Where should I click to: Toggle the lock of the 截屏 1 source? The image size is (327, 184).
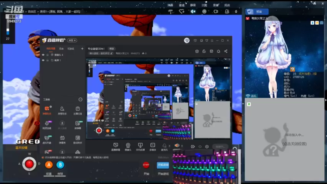click(47, 60)
